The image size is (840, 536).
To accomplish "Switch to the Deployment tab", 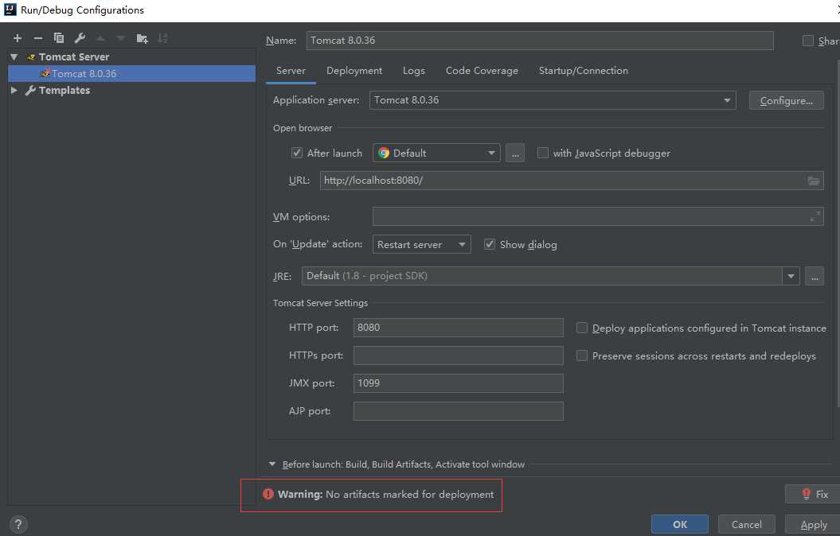I will (354, 71).
